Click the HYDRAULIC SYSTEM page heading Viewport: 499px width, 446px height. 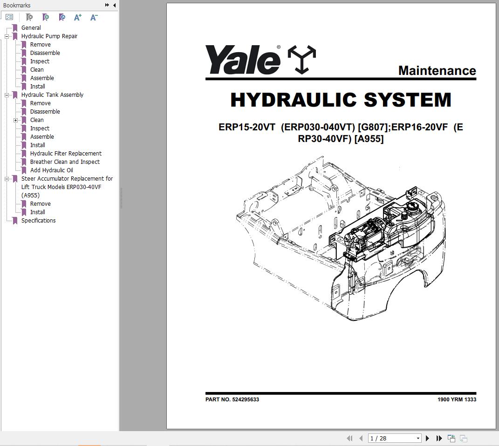pos(341,100)
